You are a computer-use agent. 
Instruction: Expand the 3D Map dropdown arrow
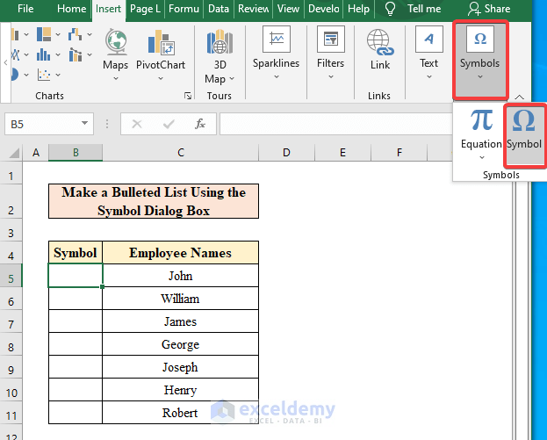(x=231, y=79)
